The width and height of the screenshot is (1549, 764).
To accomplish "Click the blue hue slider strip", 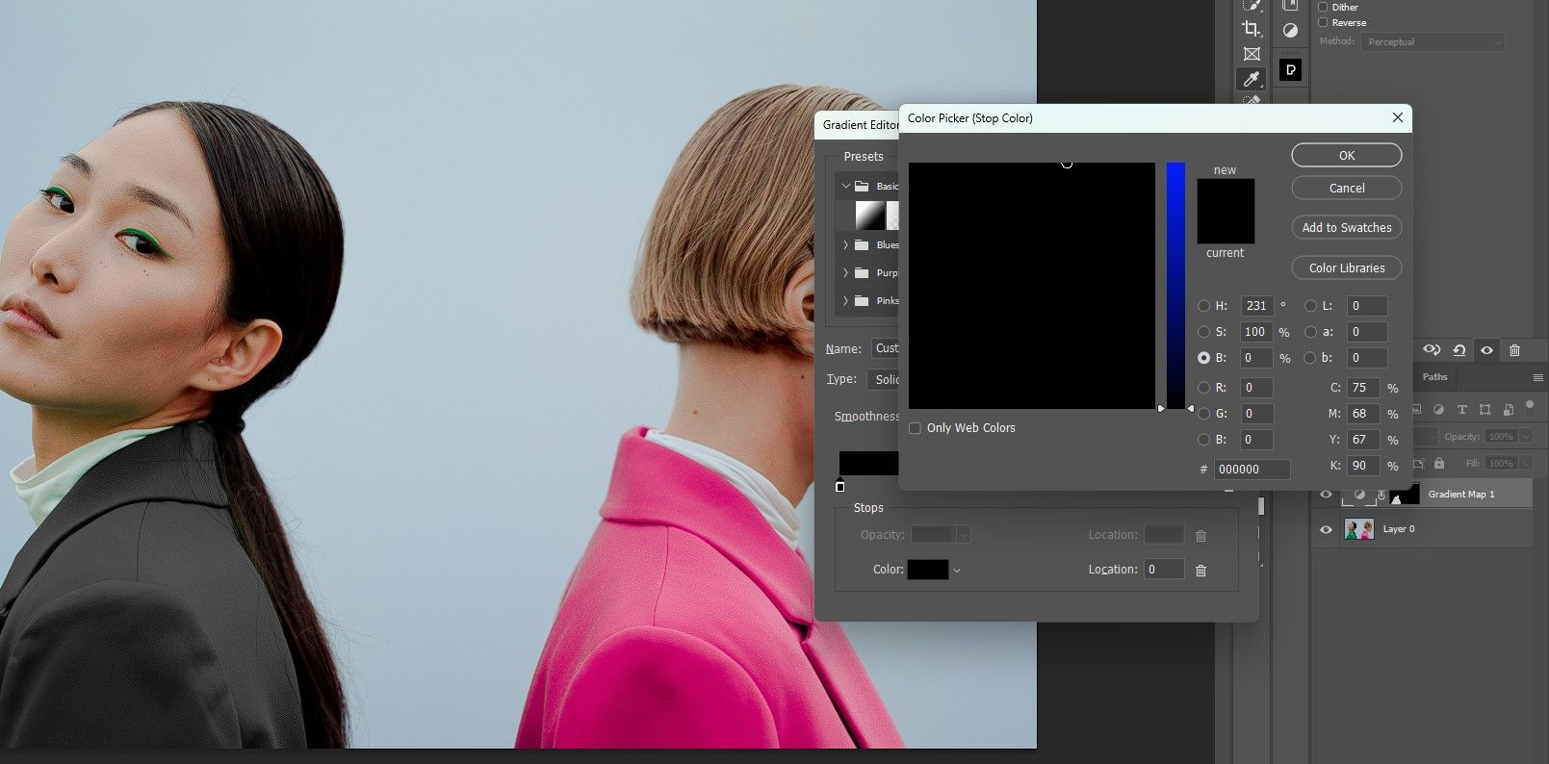I will 1175,286.
